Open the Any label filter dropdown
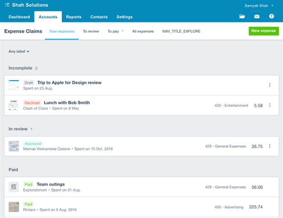Viewport: 283px width, 218px height. point(19,52)
